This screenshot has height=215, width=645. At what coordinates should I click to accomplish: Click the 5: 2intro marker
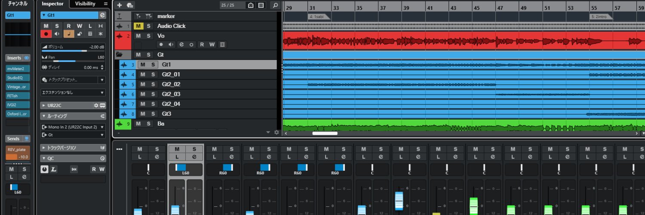pos(601,17)
